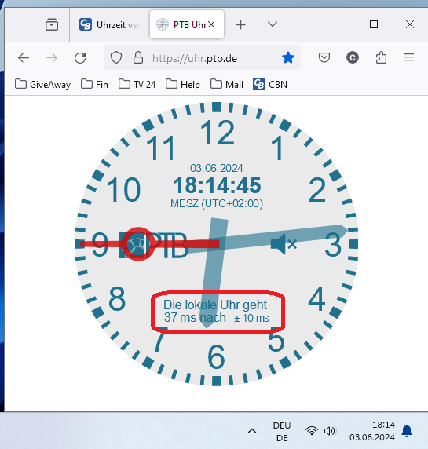
Task: Click the MESZ (UTC+02:00) timezone label
Action: [x=217, y=203]
